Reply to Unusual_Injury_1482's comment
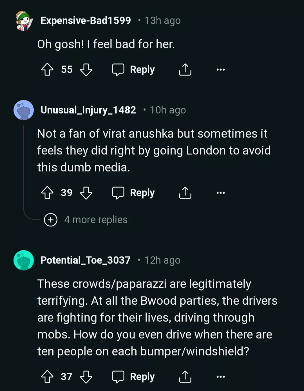Image resolution: width=304 pixels, height=391 pixels. point(133,193)
